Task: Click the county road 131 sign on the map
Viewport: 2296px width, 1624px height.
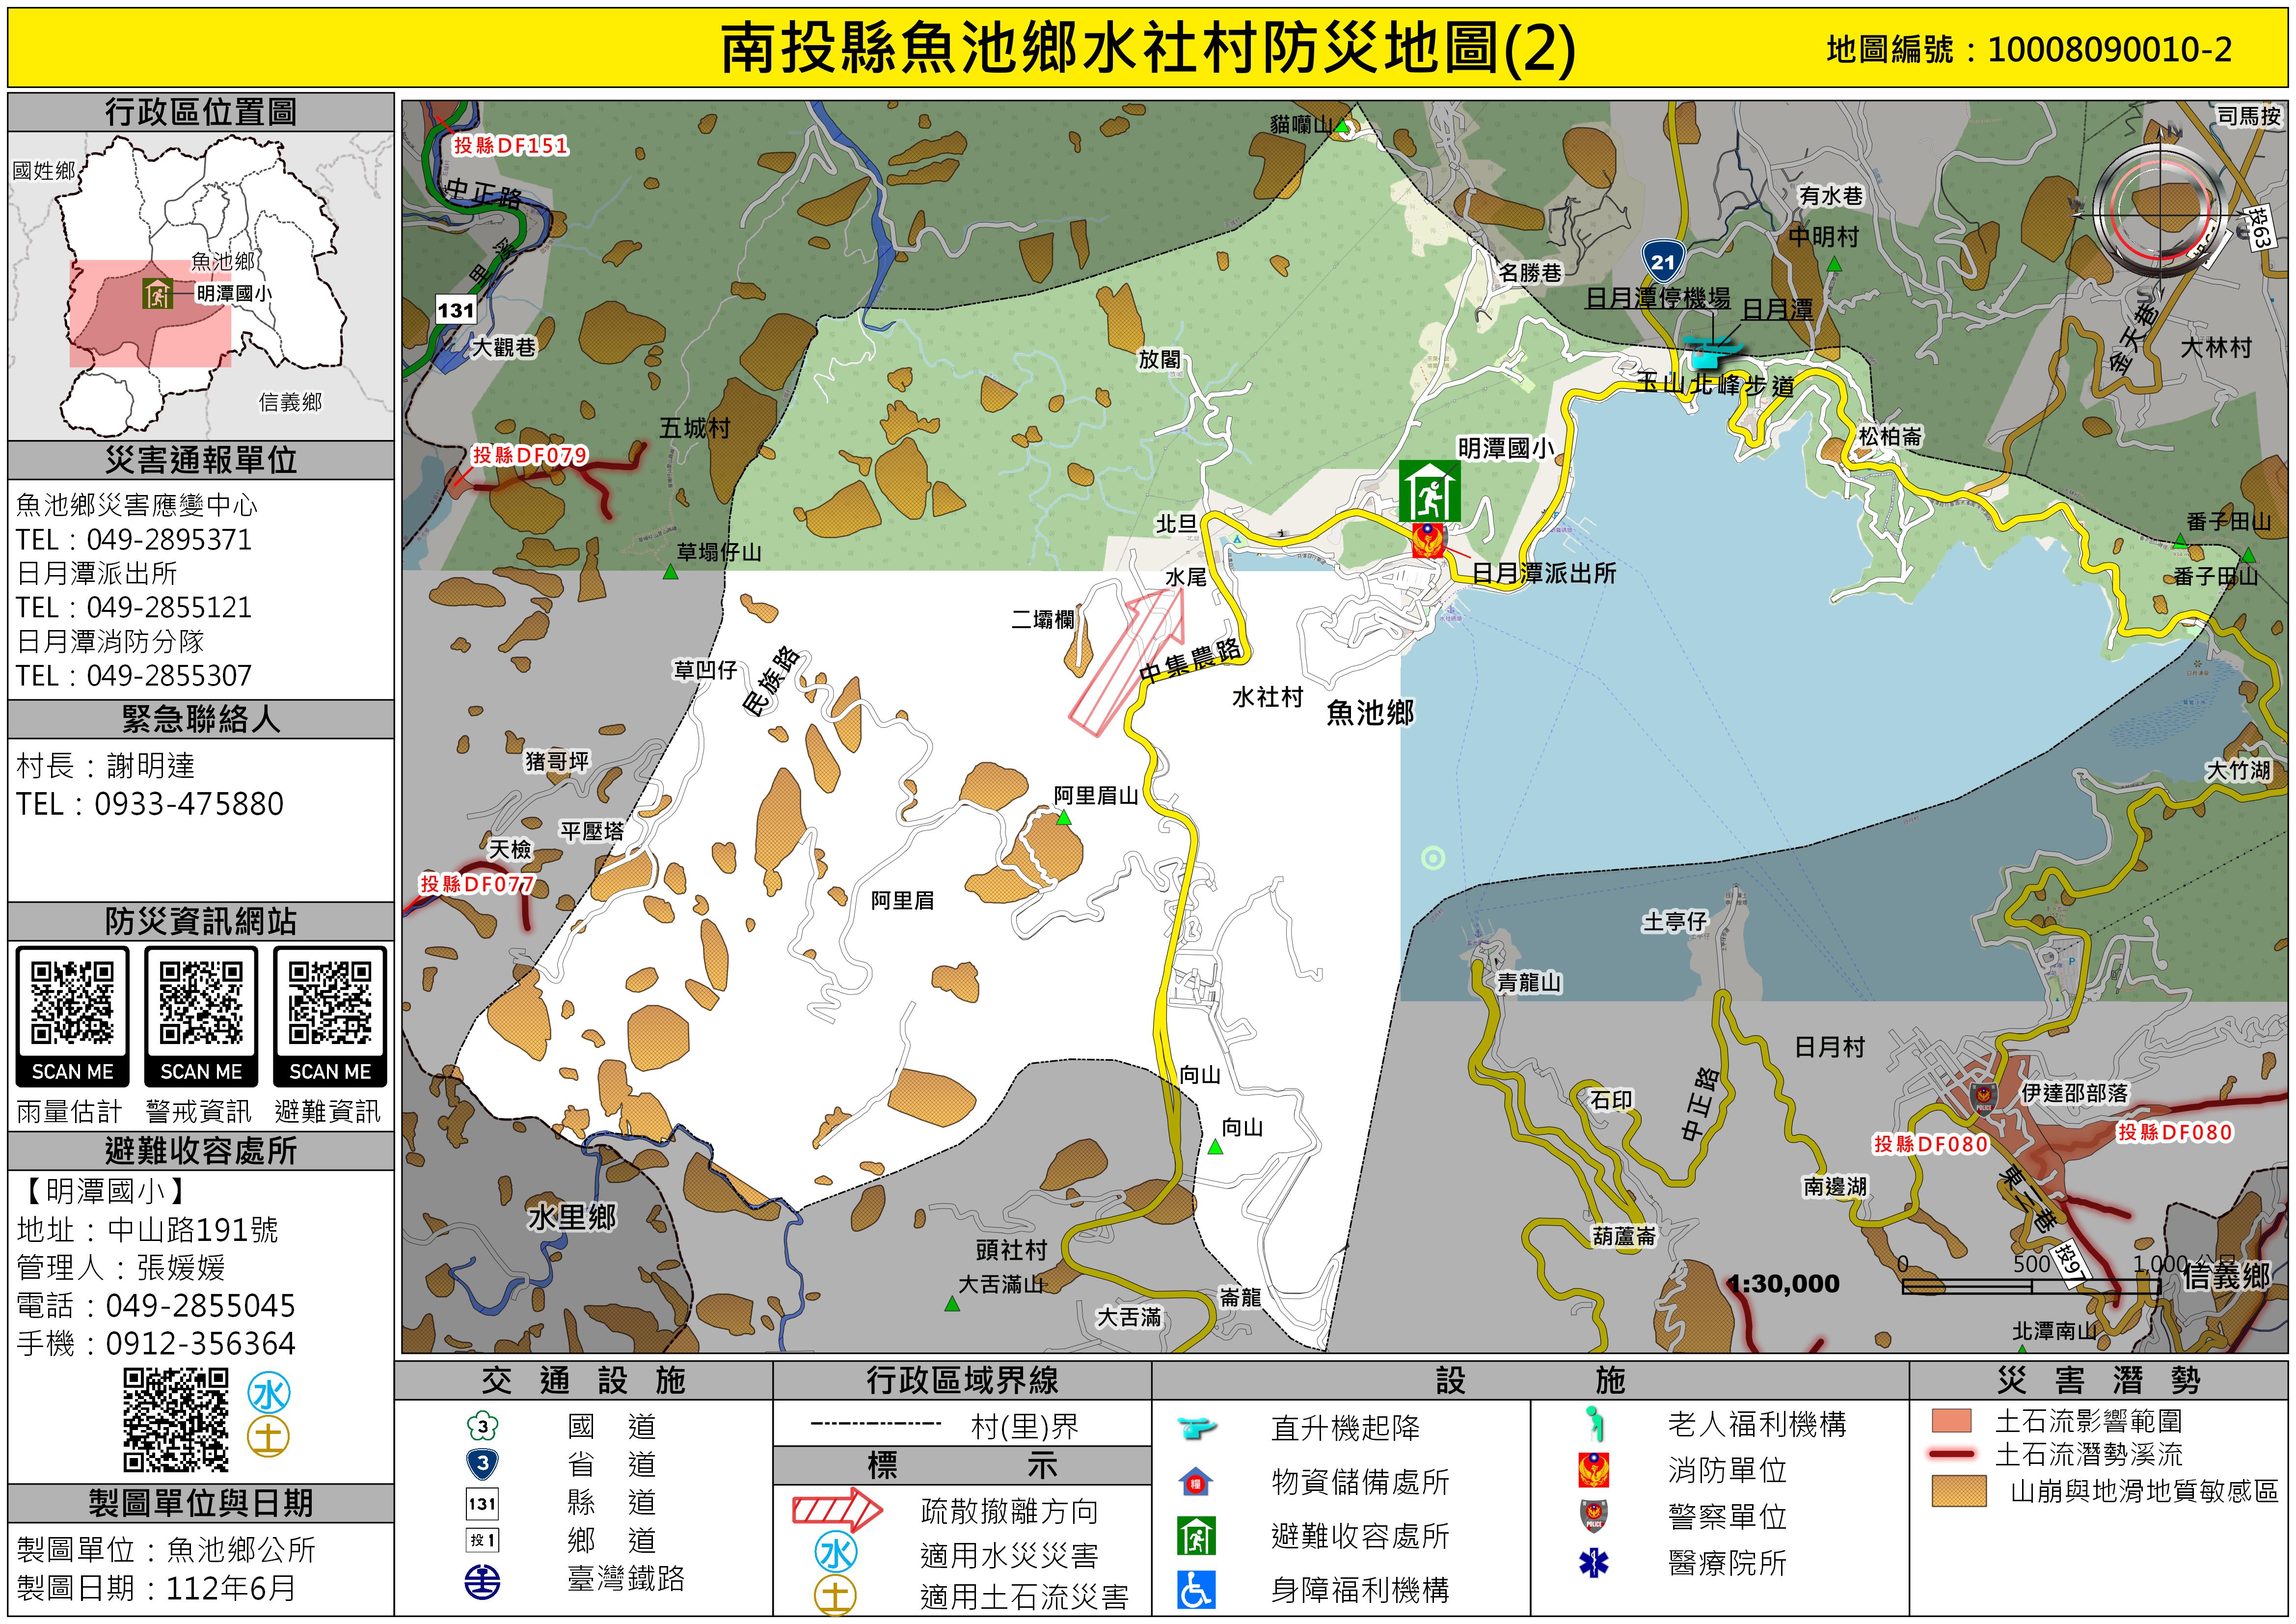Action: pos(455,310)
